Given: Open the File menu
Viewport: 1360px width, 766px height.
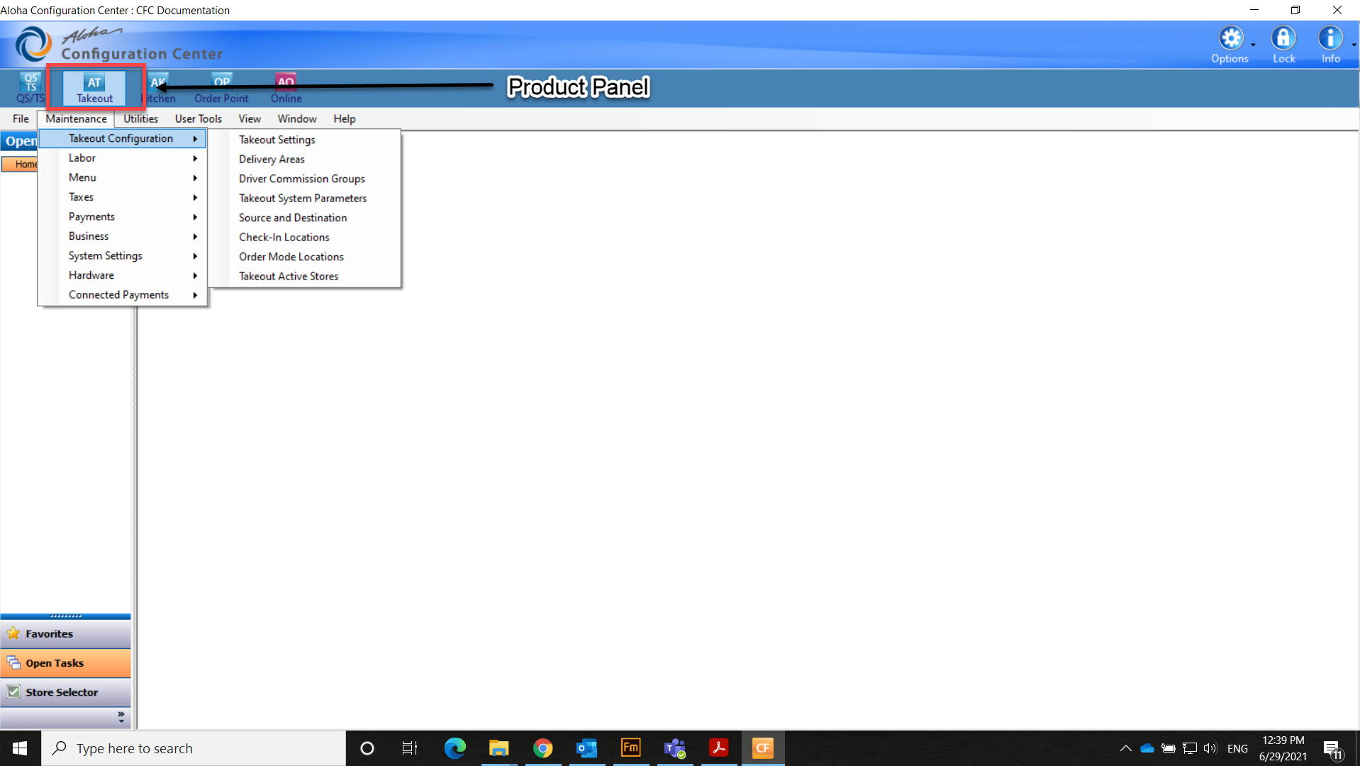Looking at the screenshot, I should [21, 118].
